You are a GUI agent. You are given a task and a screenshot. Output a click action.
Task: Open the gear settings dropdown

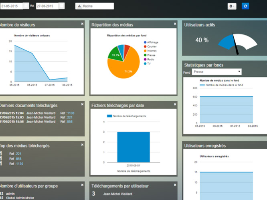click(x=232, y=6)
